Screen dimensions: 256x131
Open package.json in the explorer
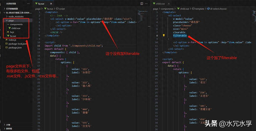pos(15,48)
